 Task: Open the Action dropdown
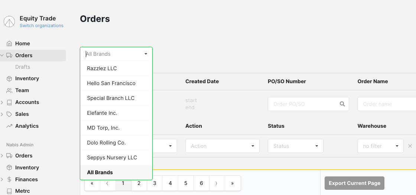click(x=222, y=146)
